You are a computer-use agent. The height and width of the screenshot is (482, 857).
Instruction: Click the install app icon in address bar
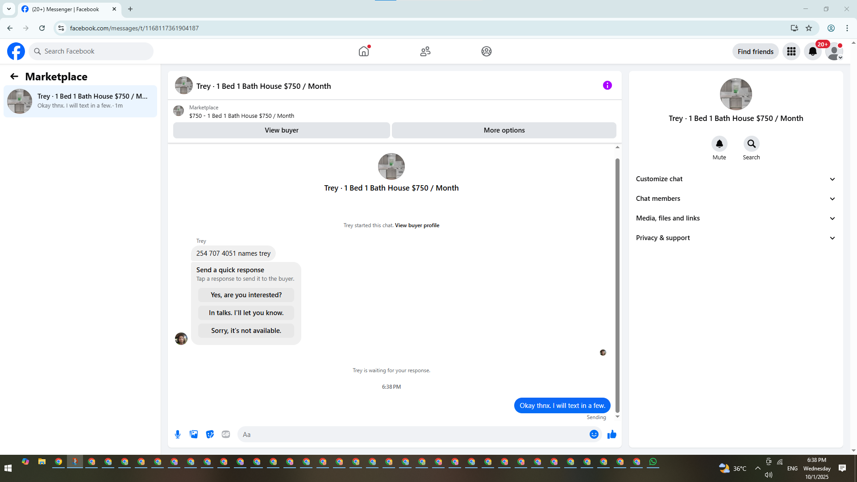coord(795,28)
